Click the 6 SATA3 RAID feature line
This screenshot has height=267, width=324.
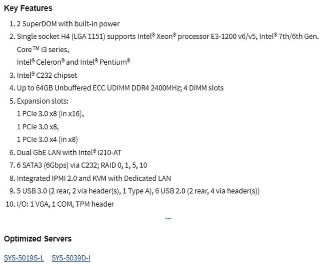coord(82,165)
